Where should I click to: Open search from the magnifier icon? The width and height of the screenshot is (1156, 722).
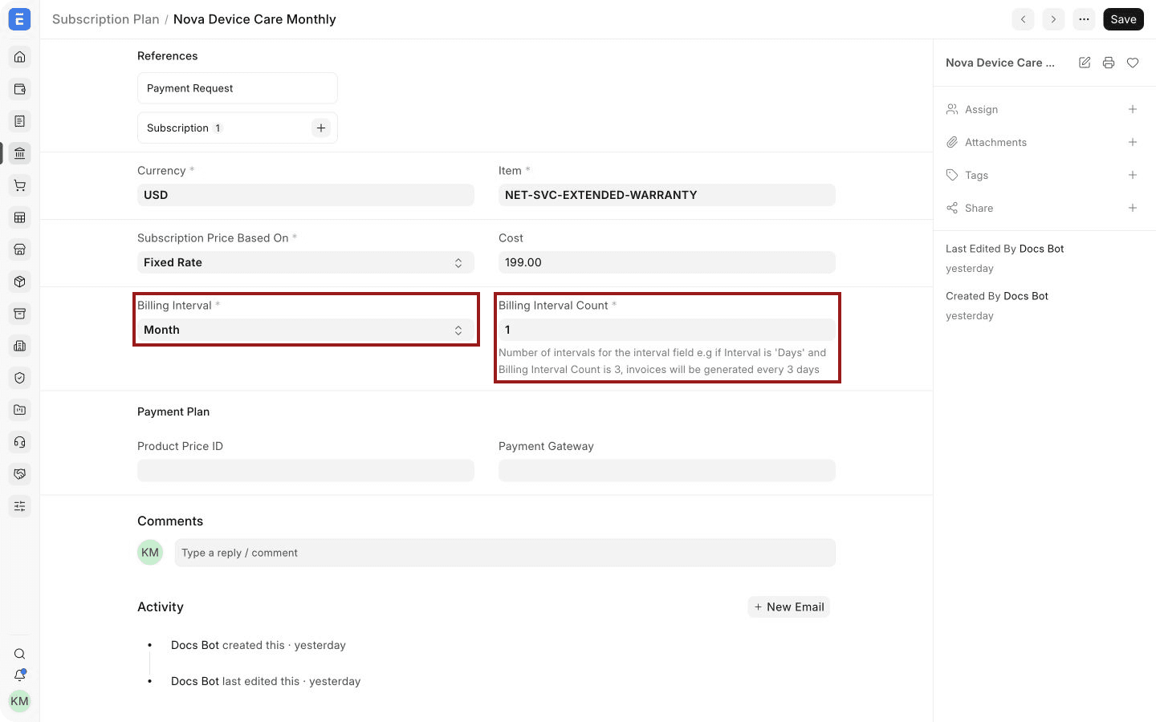click(20, 654)
